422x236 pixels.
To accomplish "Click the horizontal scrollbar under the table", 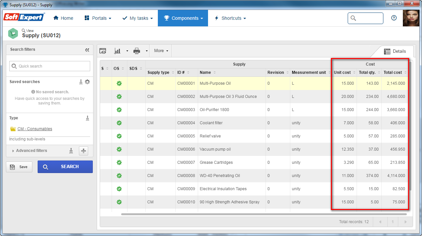I will (264, 214).
